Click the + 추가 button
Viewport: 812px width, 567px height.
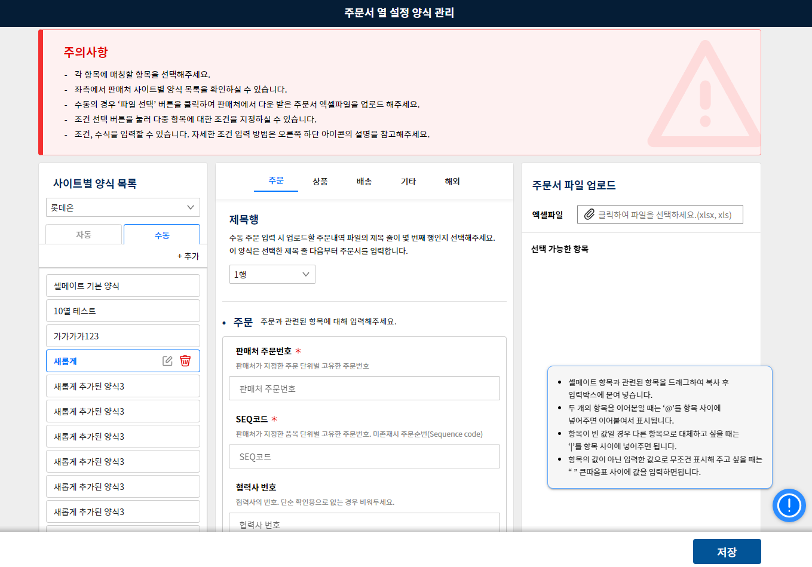(188, 256)
